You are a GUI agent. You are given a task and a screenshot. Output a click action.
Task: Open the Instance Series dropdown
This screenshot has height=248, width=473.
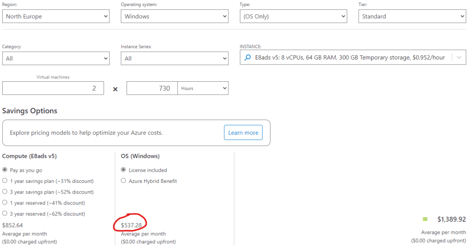(174, 59)
